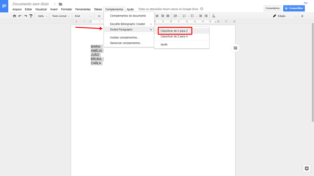Decrease the indent
The height and width of the screenshot is (176, 314).
[200, 16]
